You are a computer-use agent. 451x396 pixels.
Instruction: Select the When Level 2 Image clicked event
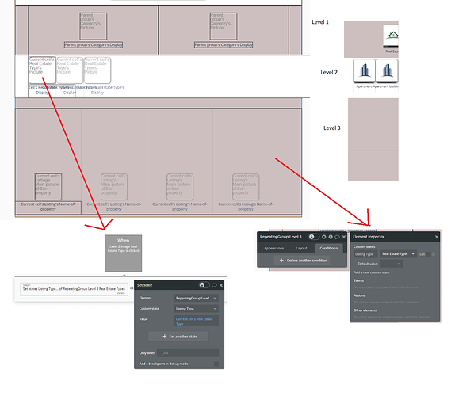click(123, 253)
